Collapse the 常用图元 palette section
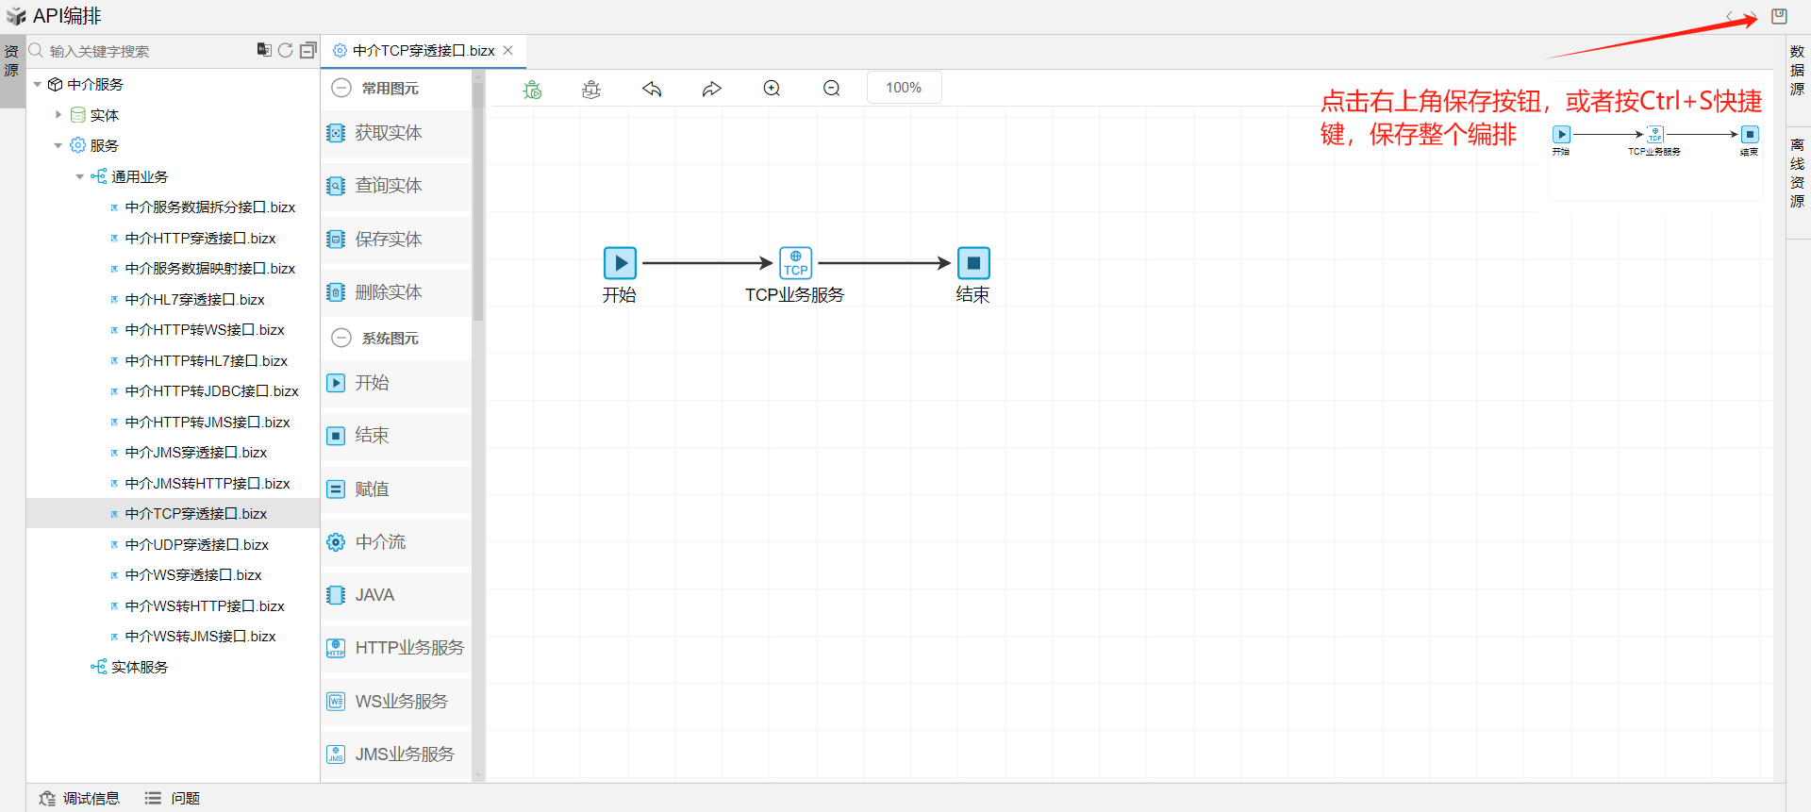This screenshot has height=812, width=1811. pos(341,89)
